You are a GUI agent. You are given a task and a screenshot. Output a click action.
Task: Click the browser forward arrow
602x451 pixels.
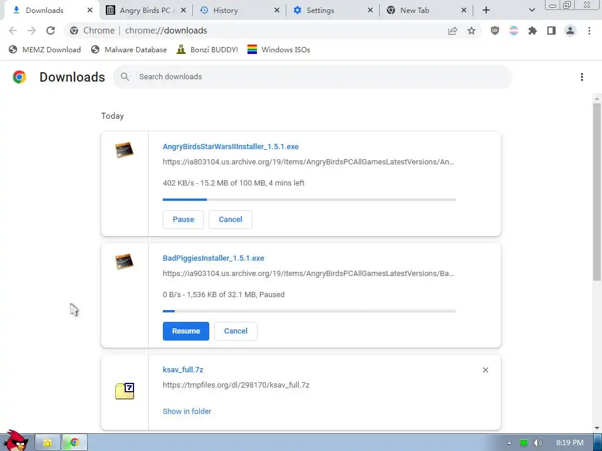[x=32, y=31]
